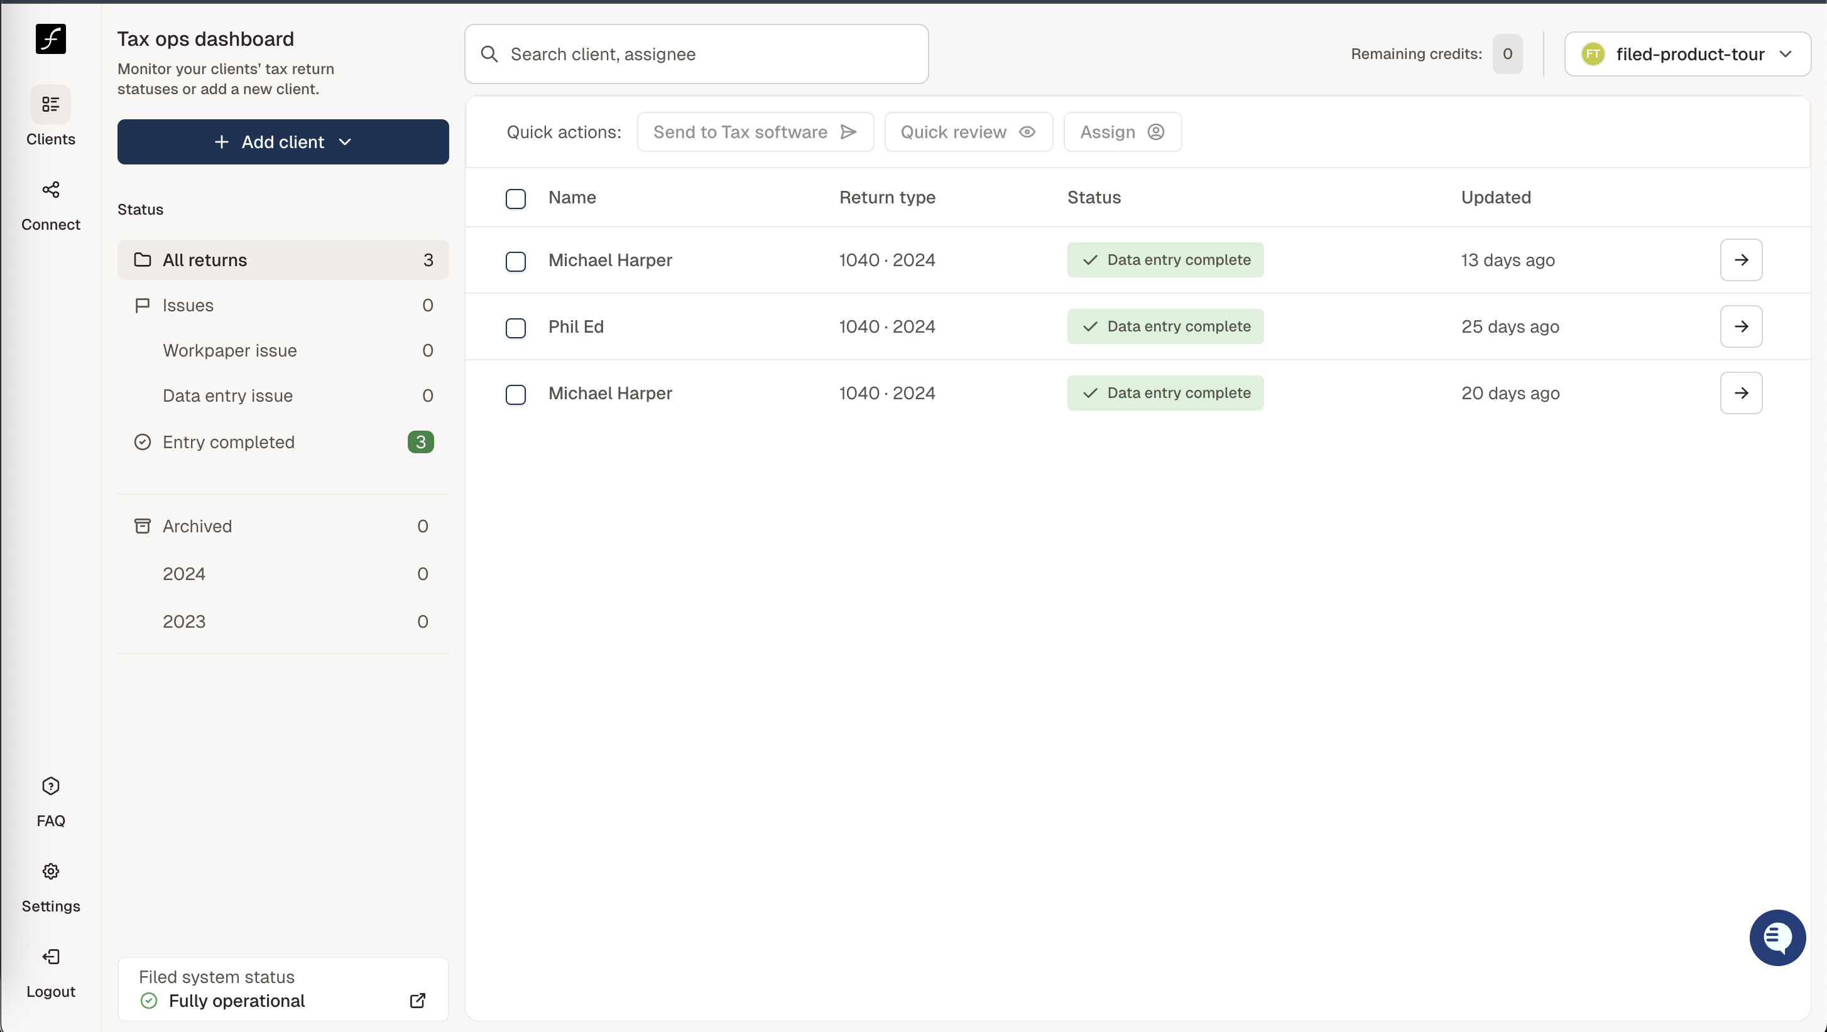This screenshot has width=1827, height=1032.
Task: Expand the Add client dropdown arrow
Action: (x=346, y=142)
